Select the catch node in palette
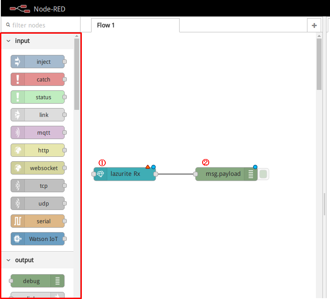Image resolution: width=330 pixels, height=299 pixels. click(38, 79)
